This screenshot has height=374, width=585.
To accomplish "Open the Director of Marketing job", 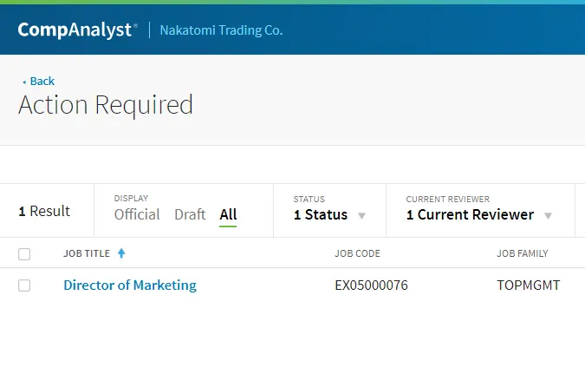I will (x=130, y=285).
